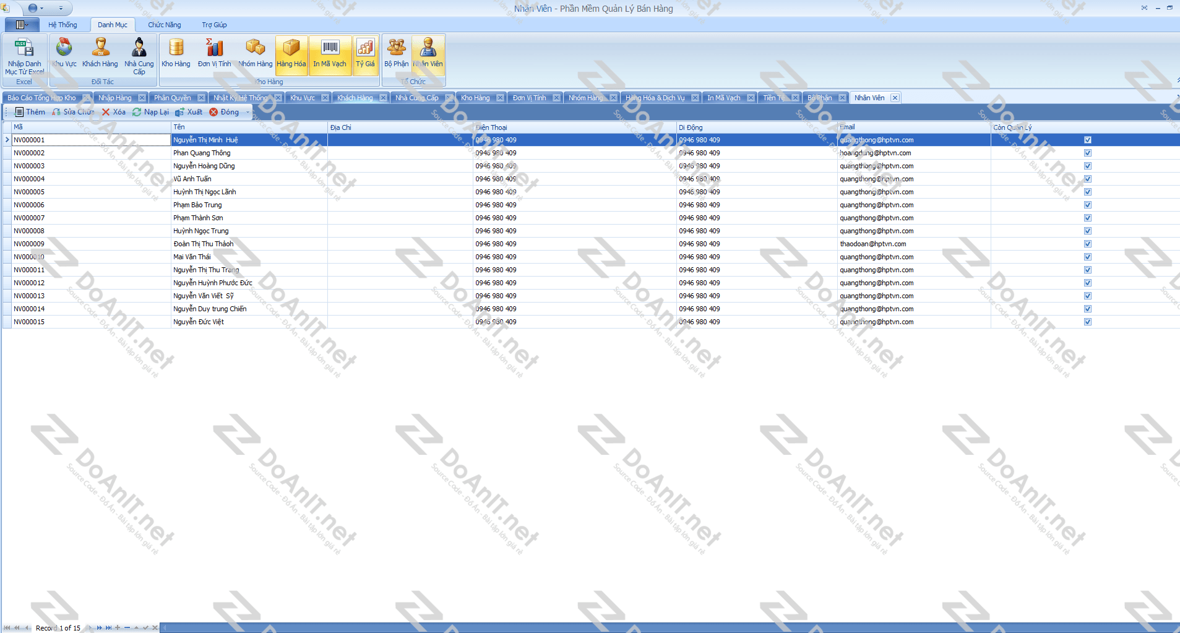Toggle Còn Quản Lý for NV000009

tap(1088, 244)
